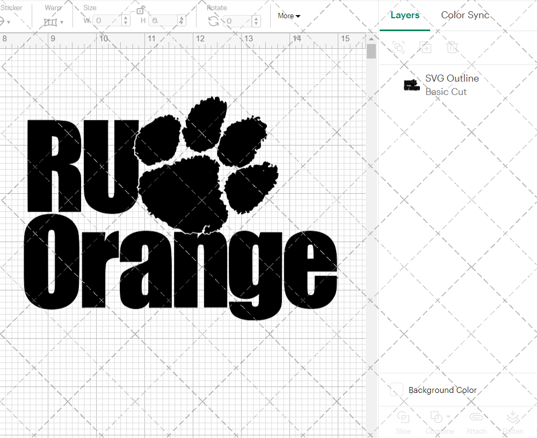Click the Duplicate layer icon
Image resolution: width=537 pixels, height=438 pixels.
(426, 47)
